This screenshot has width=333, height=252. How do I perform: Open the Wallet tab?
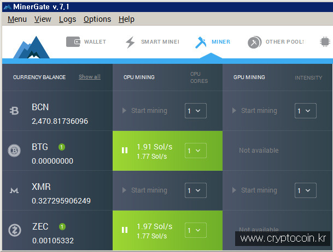point(86,41)
